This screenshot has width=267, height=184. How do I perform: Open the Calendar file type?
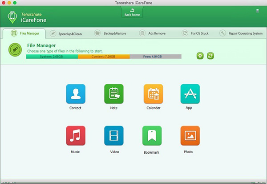(x=153, y=94)
